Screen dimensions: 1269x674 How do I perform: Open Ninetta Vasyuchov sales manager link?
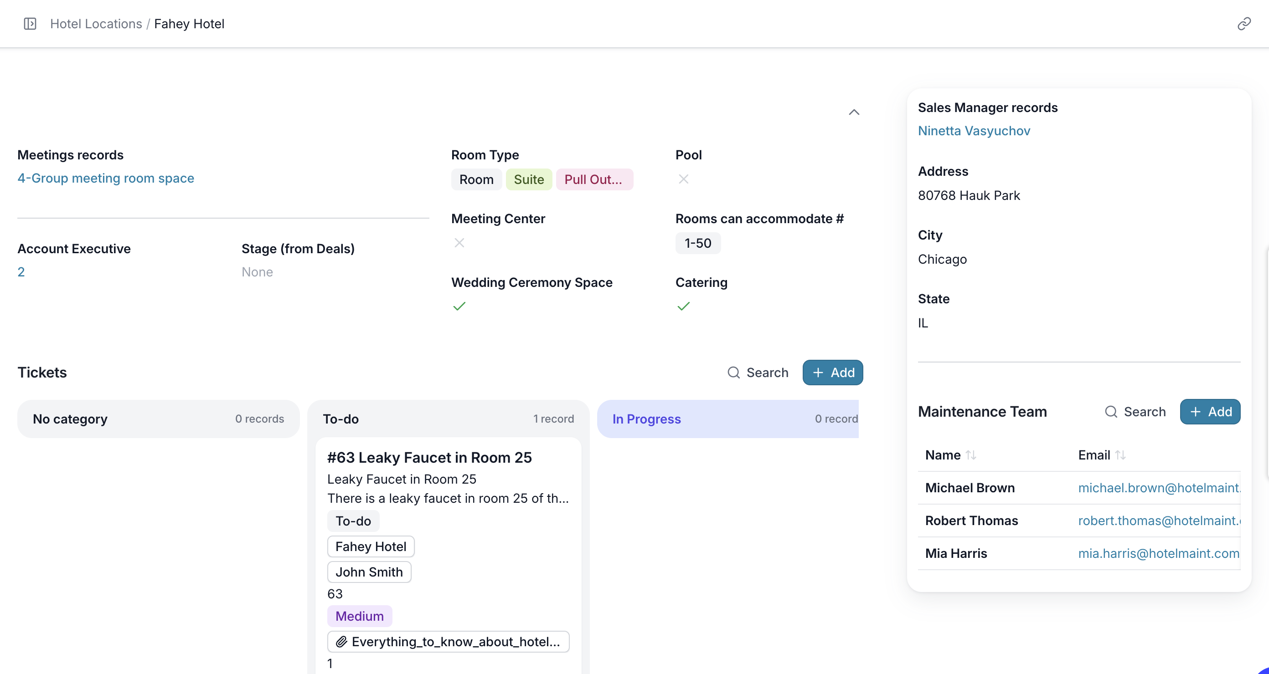[x=974, y=131]
